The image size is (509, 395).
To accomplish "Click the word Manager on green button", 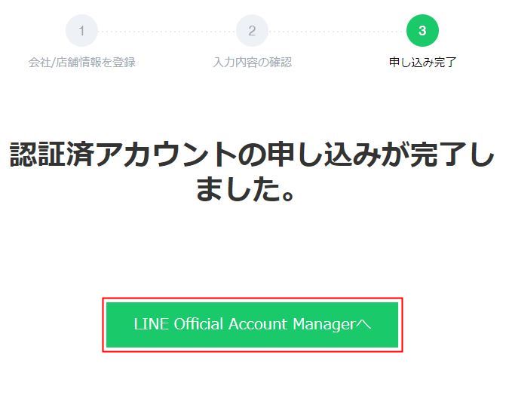I will pos(324,325).
